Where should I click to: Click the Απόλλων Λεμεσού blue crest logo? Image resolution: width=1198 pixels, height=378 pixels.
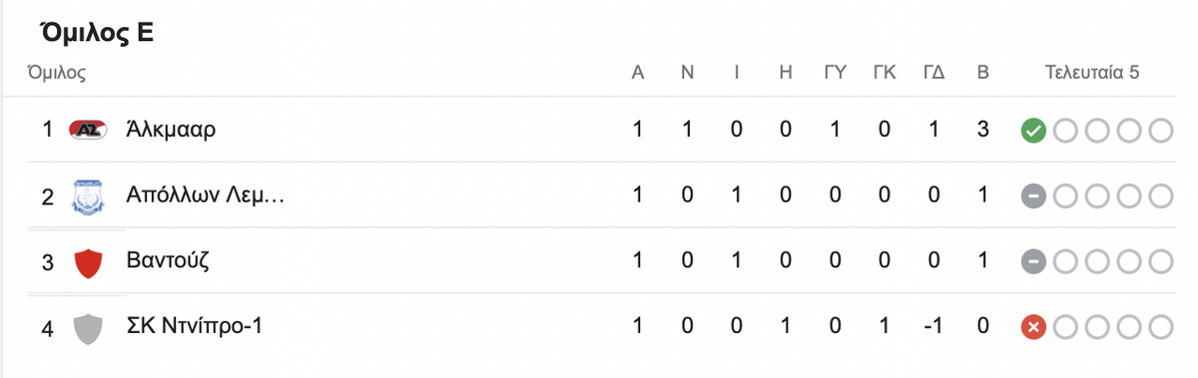[89, 196]
